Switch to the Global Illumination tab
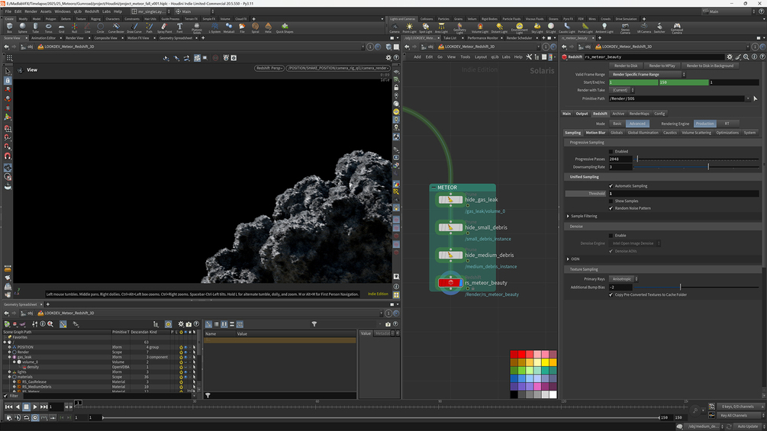This screenshot has height=431, width=767. [643, 133]
